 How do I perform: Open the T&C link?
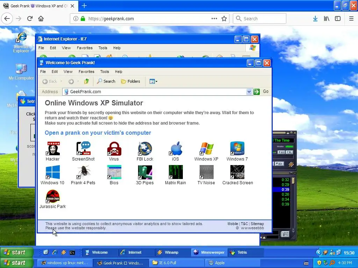244,224
